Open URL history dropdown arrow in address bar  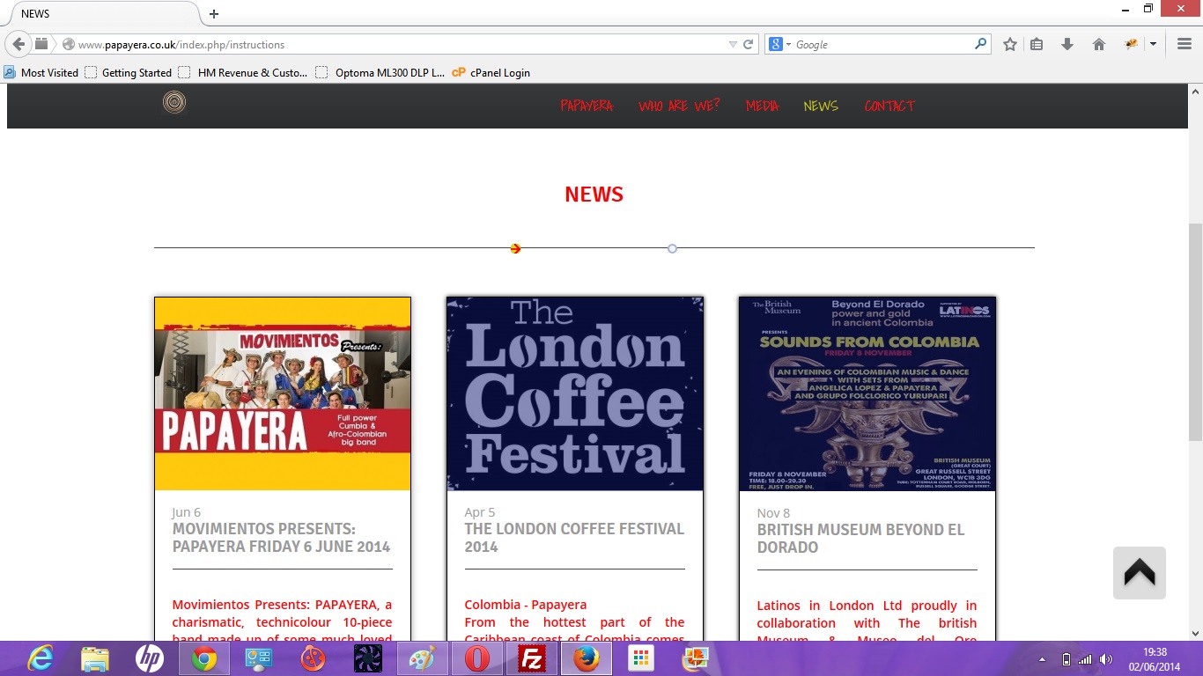tap(733, 44)
